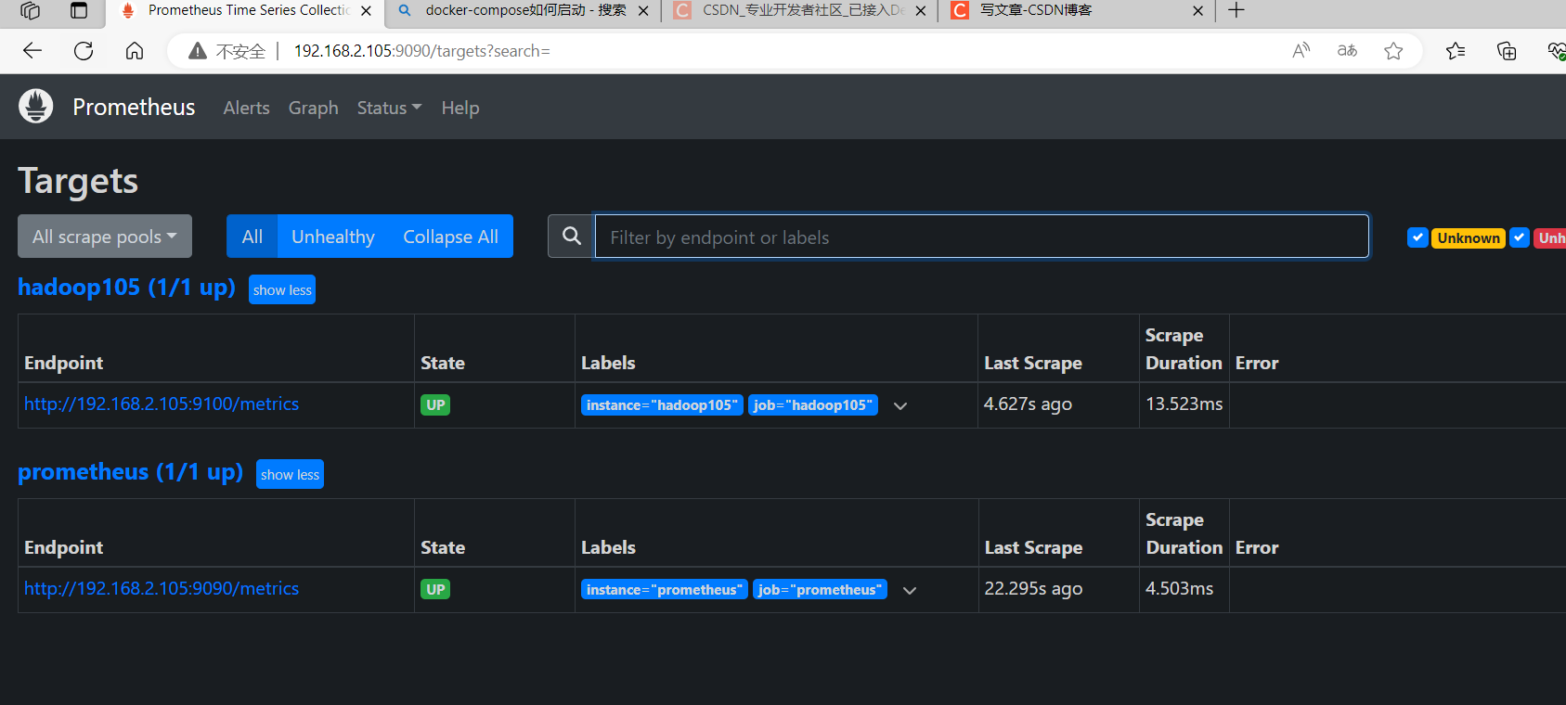The height and width of the screenshot is (705, 1566).
Task: Click the Prometheus flame logo
Action: (x=36, y=107)
